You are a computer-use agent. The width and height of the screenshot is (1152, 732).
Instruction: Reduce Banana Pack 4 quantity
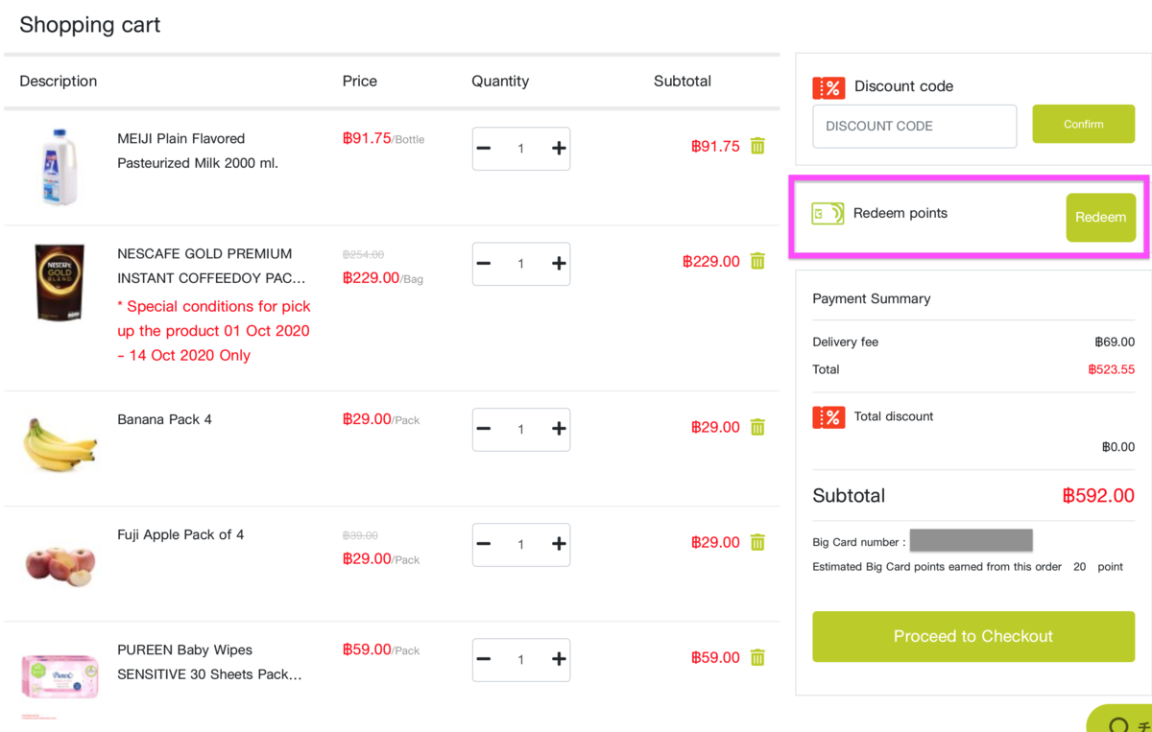click(484, 429)
